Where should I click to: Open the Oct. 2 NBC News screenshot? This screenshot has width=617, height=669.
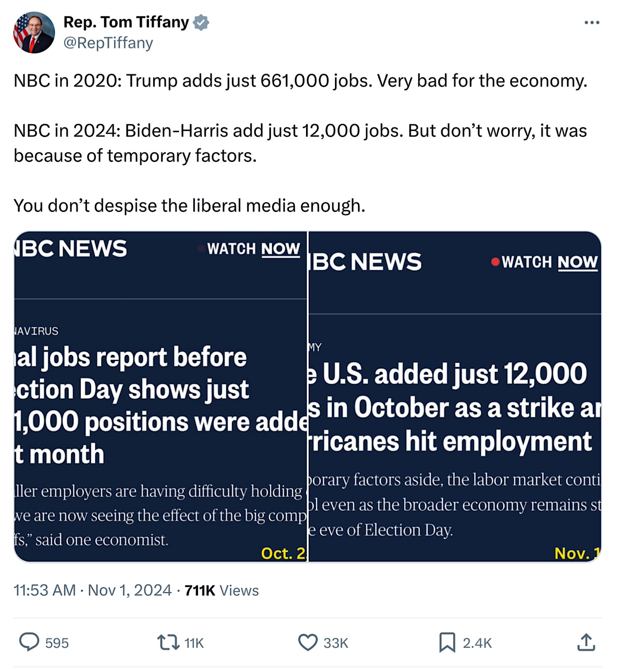(160, 397)
